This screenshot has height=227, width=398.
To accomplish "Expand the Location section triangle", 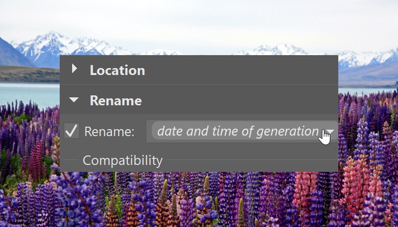I will 74,69.
